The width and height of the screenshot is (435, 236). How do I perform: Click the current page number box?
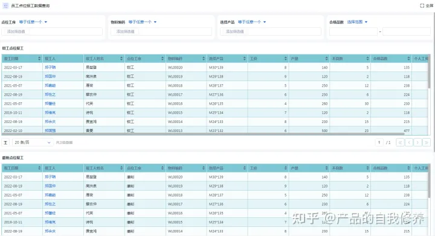(x=379, y=142)
